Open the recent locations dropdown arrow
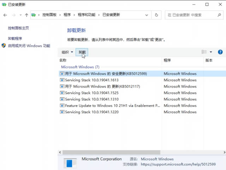 click(20, 15)
